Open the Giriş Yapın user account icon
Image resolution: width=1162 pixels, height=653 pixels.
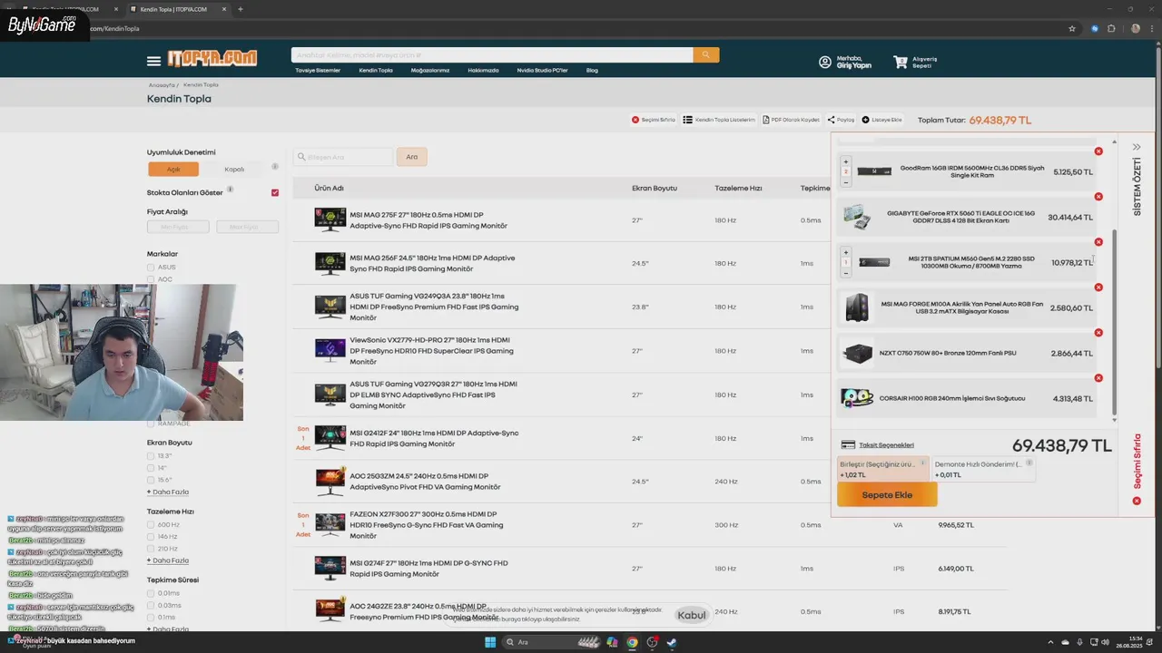(x=825, y=62)
